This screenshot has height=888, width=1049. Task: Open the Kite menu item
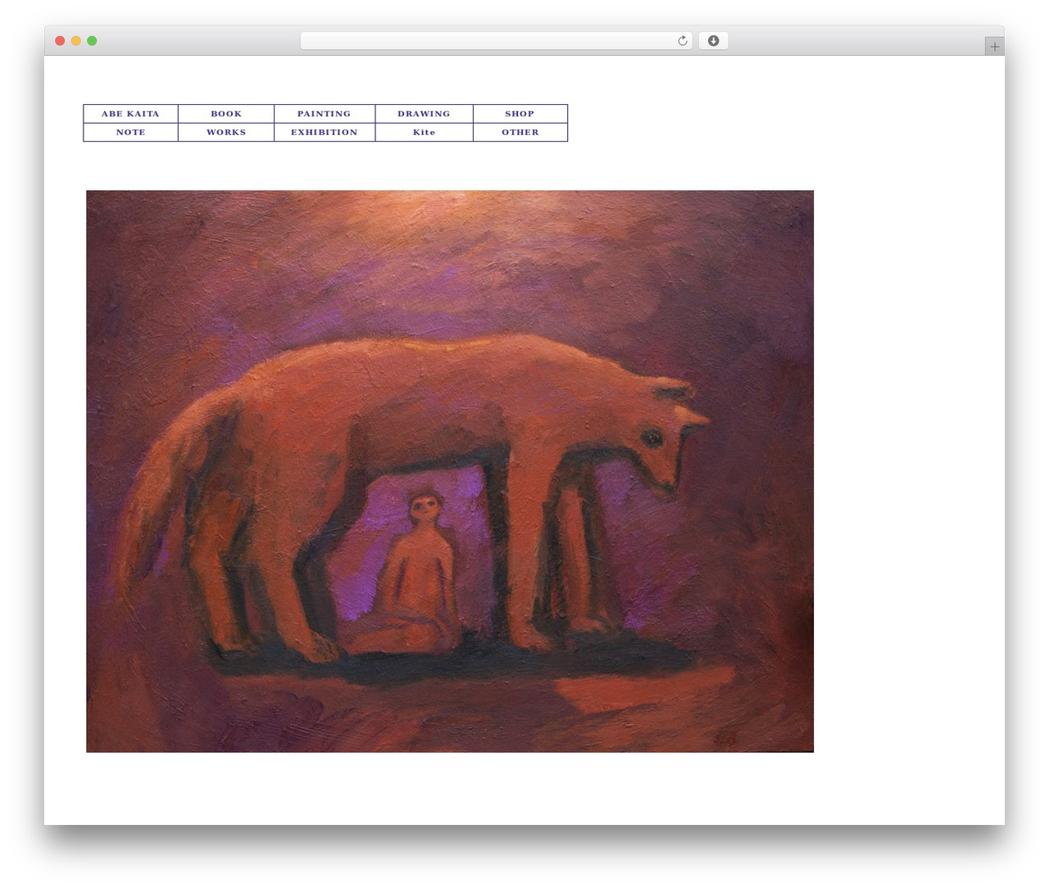(x=424, y=132)
